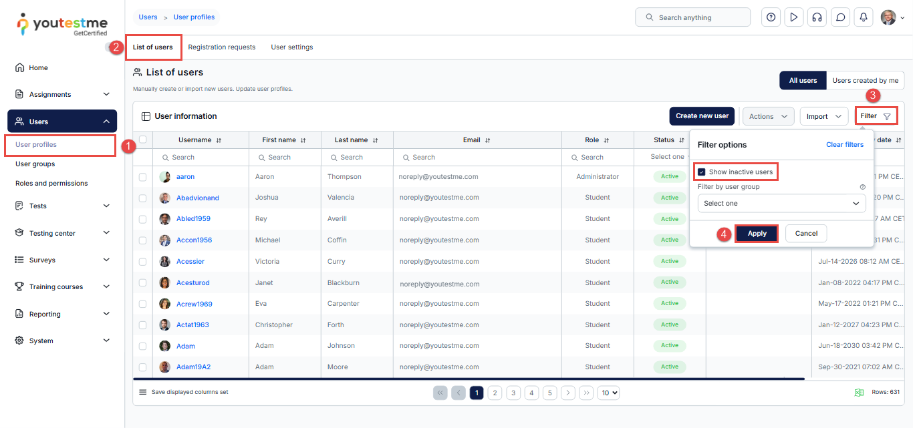Click the help question mark icon

(771, 17)
